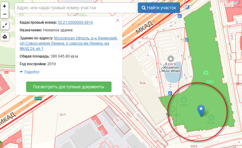Select parcel 5846 on the map
This screenshot has width=242, height=148.
[x=142, y=83]
